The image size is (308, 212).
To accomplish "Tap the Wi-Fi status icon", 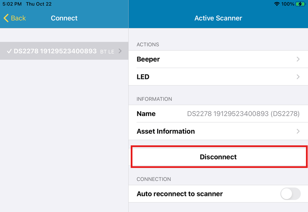I will point(277,4).
